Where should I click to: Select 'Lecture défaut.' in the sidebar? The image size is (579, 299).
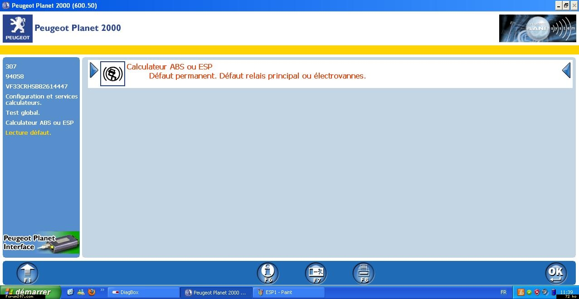pos(28,133)
